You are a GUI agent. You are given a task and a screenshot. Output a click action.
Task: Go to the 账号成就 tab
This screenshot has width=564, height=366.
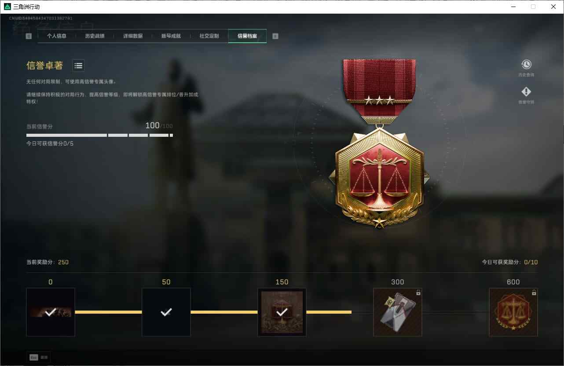click(x=171, y=36)
